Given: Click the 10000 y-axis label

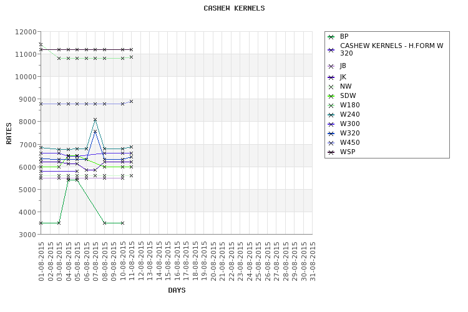Looking at the screenshot, I should (x=26, y=77).
